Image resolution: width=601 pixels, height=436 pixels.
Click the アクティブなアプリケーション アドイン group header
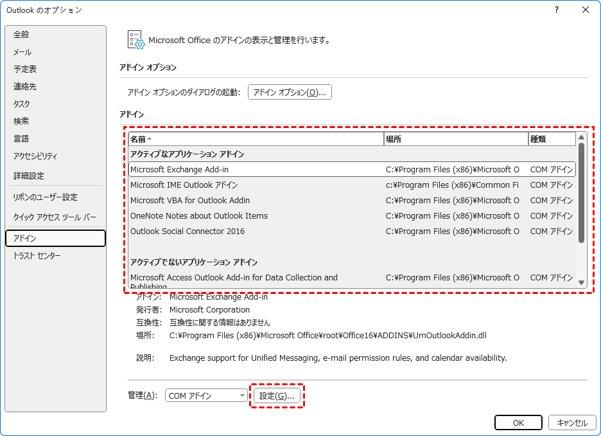click(x=187, y=154)
